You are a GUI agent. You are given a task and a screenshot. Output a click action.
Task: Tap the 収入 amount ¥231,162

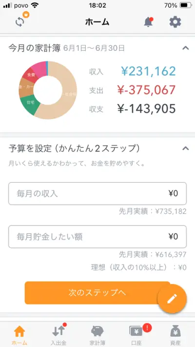[x=148, y=71]
